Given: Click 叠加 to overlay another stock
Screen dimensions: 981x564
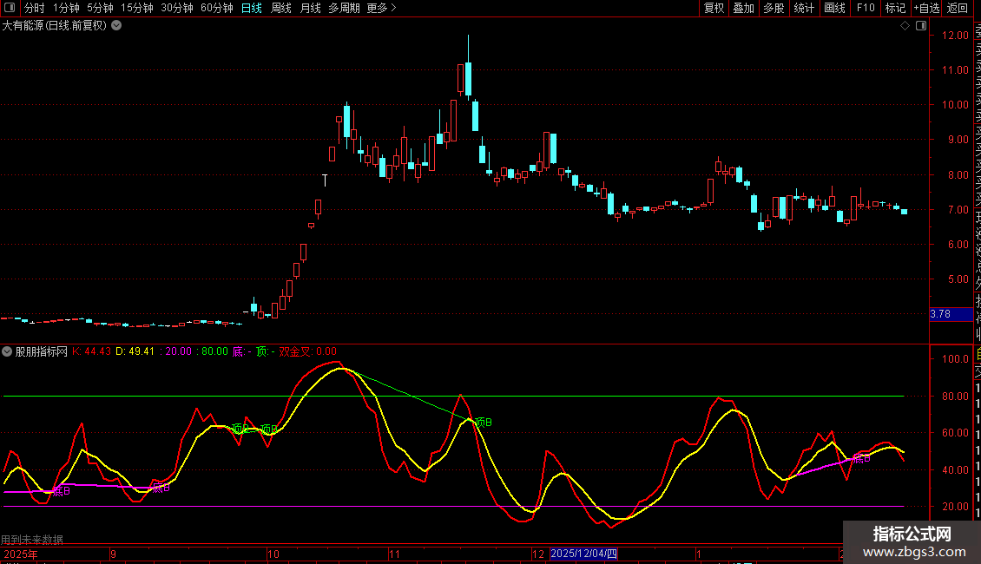Looking at the screenshot, I should (743, 8).
